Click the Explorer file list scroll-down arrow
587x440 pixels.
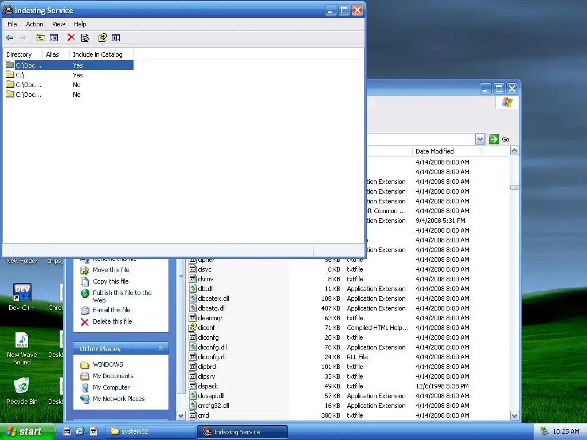pos(514,416)
